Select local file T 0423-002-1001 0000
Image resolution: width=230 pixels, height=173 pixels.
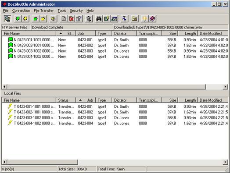[35, 112]
